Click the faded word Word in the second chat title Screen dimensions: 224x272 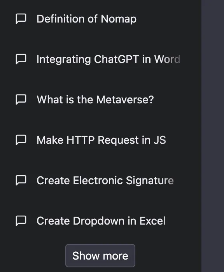(167, 59)
